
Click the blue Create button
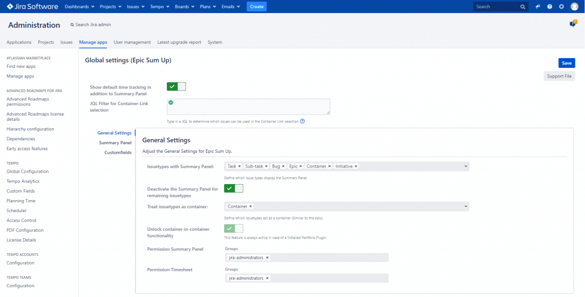click(257, 7)
